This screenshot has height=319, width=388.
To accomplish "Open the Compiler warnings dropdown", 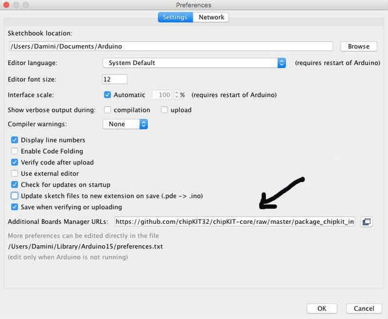I will click(125, 124).
